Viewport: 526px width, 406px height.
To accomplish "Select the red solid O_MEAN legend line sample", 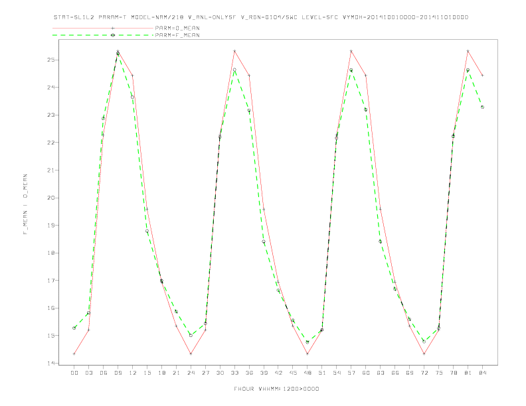I will point(103,28).
